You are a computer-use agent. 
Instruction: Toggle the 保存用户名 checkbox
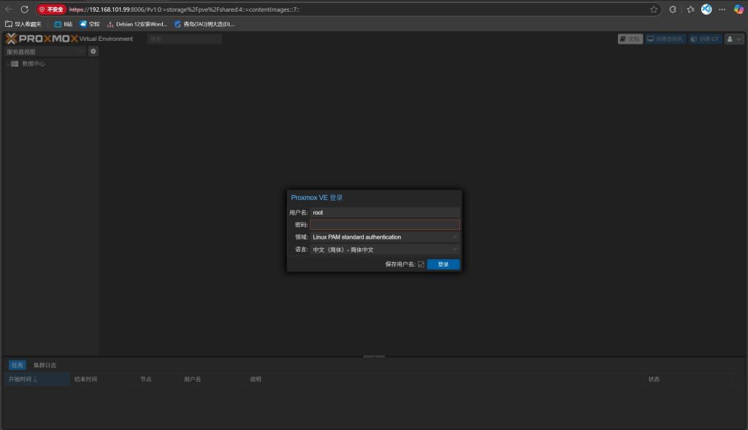pos(421,264)
